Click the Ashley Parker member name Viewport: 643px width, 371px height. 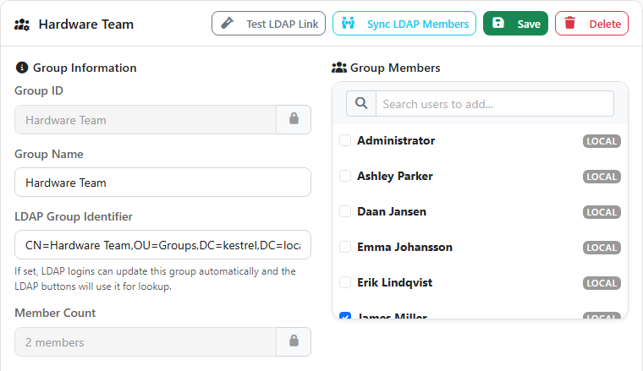(395, 176)
